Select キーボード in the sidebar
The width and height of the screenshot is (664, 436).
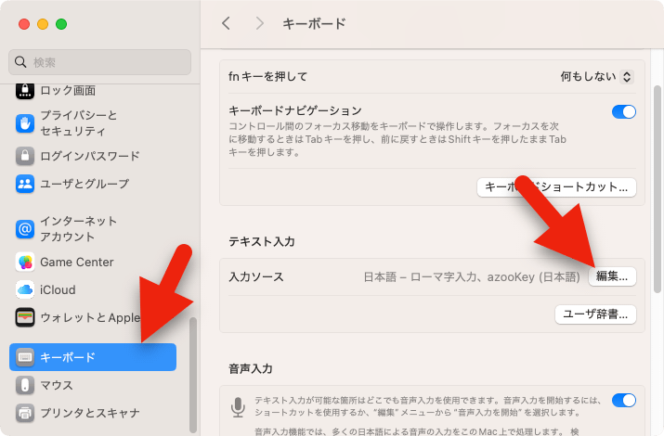pyautogui.click(x=93, y=357)
